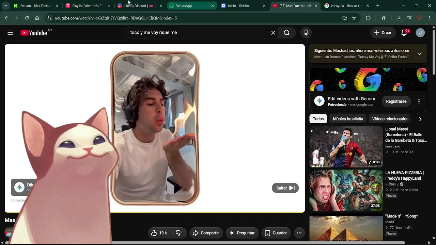Open YouTube notifications bell
The height and width of the screenshot is (245, 436).
[x=404, y=33]
